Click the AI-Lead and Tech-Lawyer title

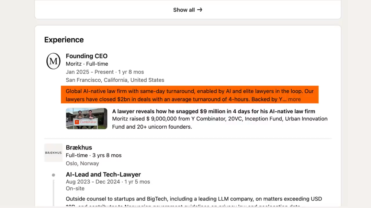click(103, 174)
